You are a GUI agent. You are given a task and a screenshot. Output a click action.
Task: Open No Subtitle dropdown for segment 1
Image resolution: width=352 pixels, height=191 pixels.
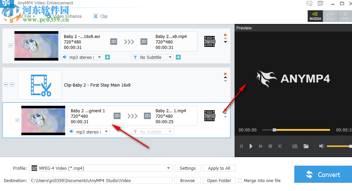[152, 132]
